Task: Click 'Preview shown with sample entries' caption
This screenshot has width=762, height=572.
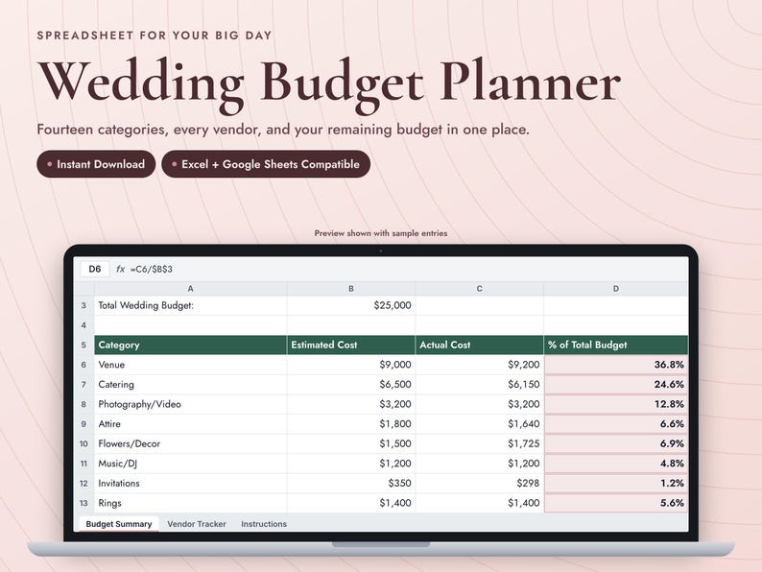Action: (380, 233)
